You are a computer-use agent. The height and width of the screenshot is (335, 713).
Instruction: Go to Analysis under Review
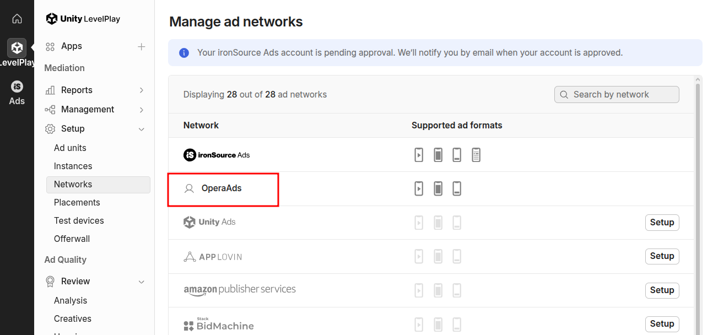pyautogui.click(x=71, y=300)
